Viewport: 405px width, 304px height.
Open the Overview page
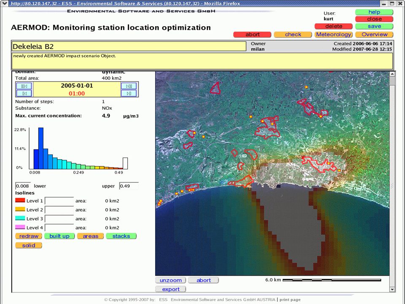click(x=374, y=34)
